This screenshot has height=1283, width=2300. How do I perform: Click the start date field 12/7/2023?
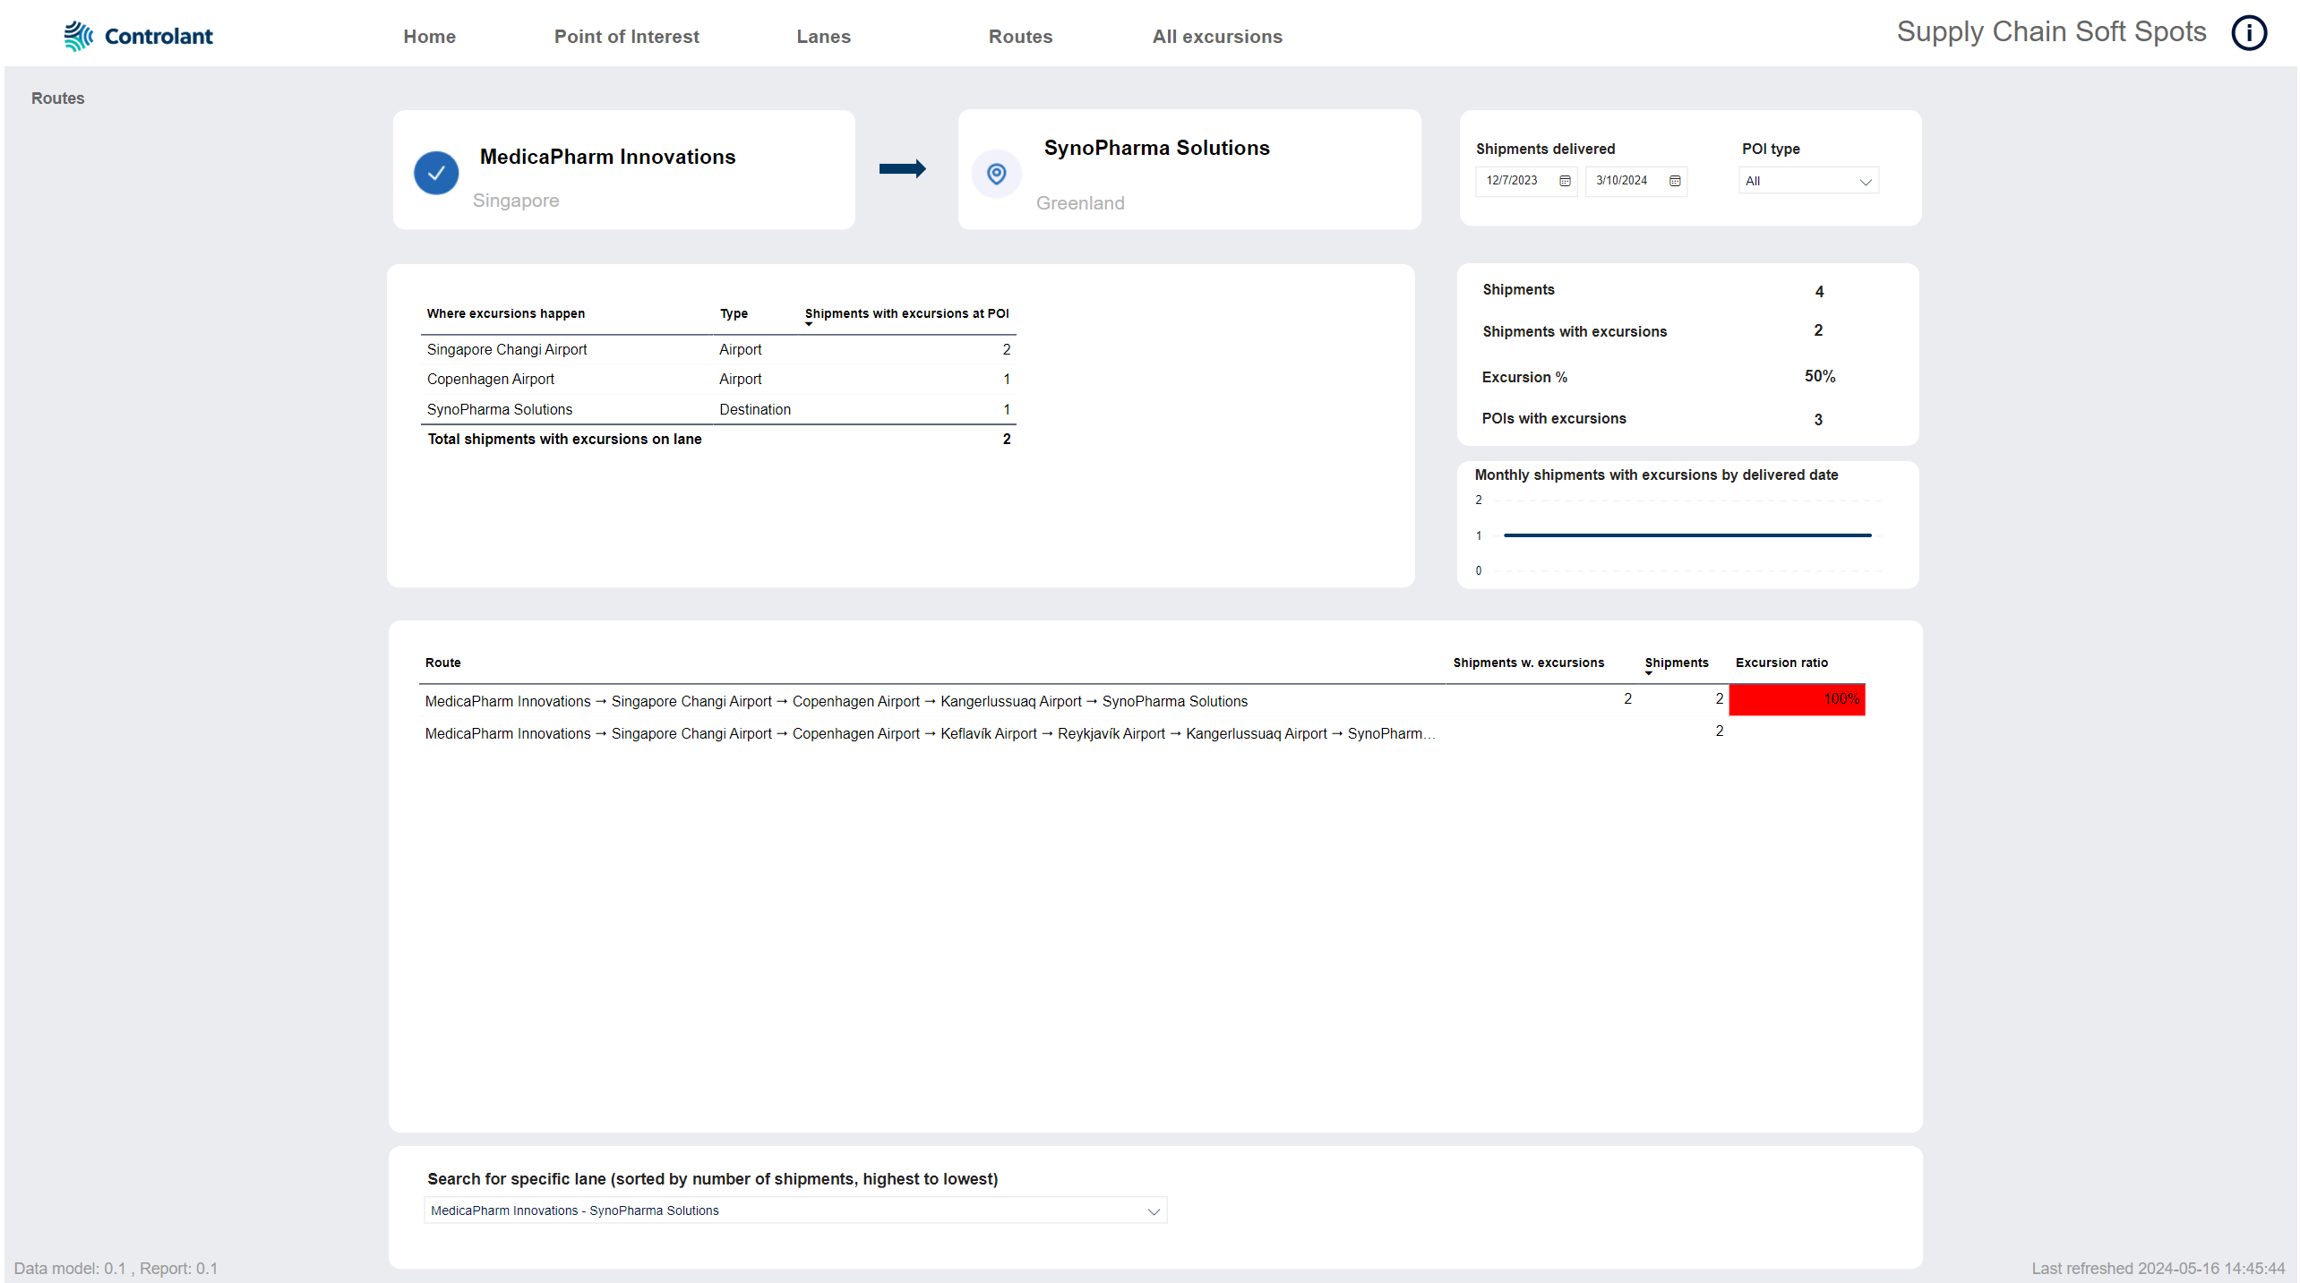click(x=1526, y=181)
